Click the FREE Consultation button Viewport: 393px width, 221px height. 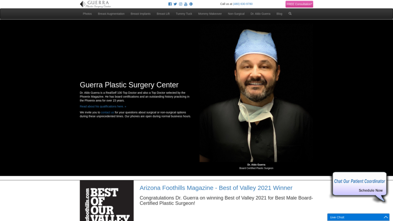click(x=299, y=4)
